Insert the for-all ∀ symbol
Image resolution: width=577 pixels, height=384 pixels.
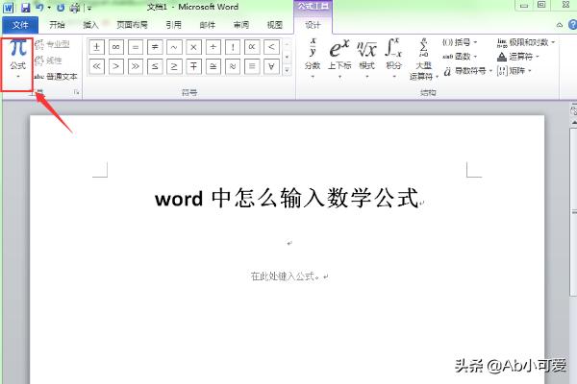click(271, 66)
